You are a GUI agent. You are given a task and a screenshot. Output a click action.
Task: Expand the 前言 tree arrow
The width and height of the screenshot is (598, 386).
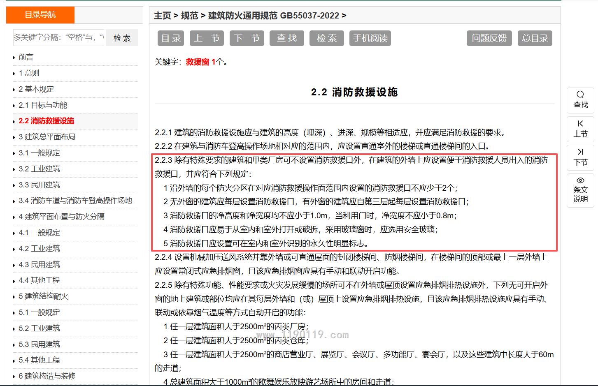[x=14, y=58]
